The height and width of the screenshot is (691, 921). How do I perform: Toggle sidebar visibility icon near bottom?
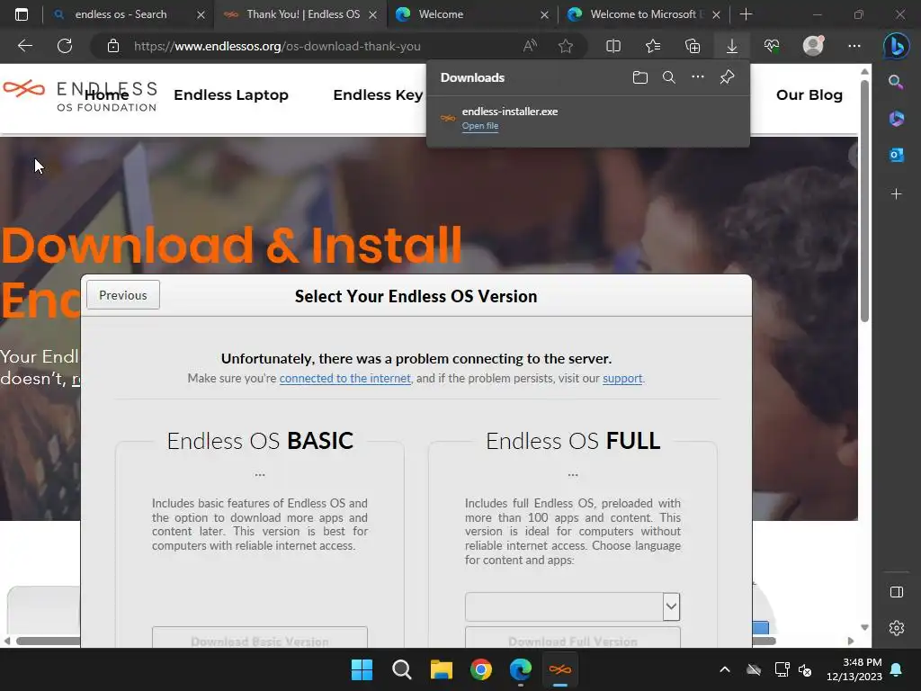point(897,592)
